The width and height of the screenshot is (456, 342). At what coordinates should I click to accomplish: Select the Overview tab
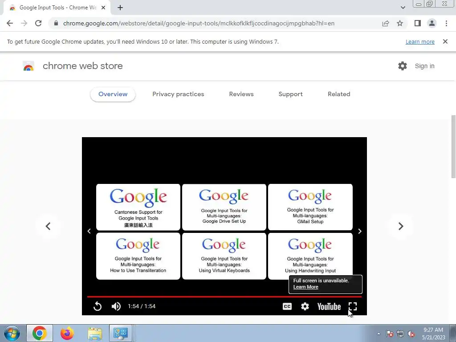[x=113, y=94]
